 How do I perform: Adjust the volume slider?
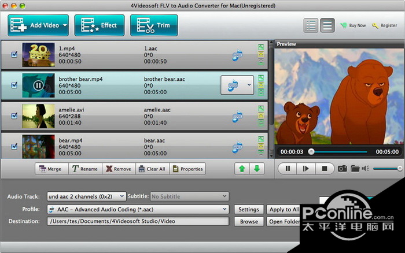tap(388, 169)
